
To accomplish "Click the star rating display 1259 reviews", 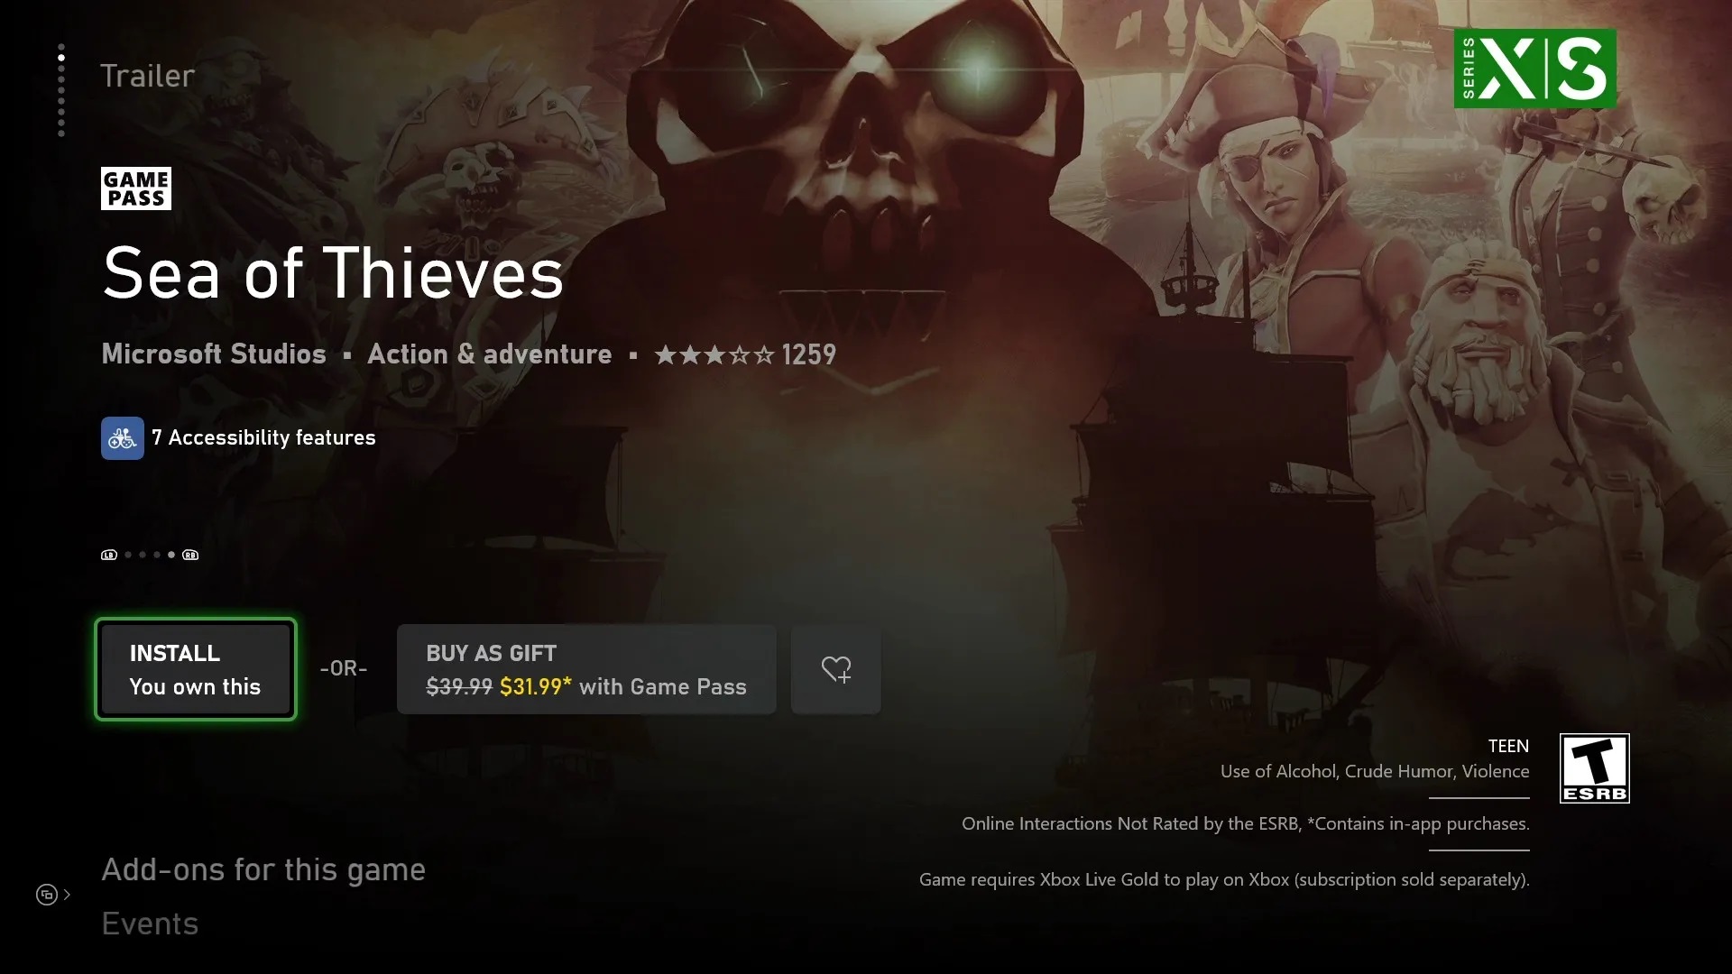I will point(743,354).
